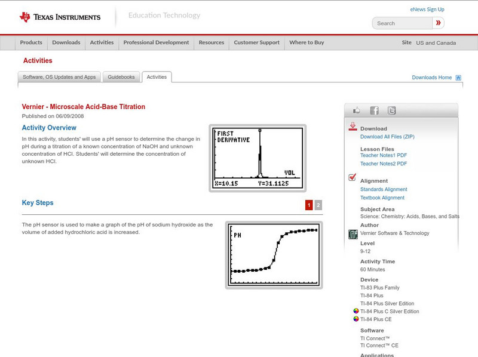Click the Facebook share icon
This screenshot has width=478, height=357.
click(x=374, y=110)
